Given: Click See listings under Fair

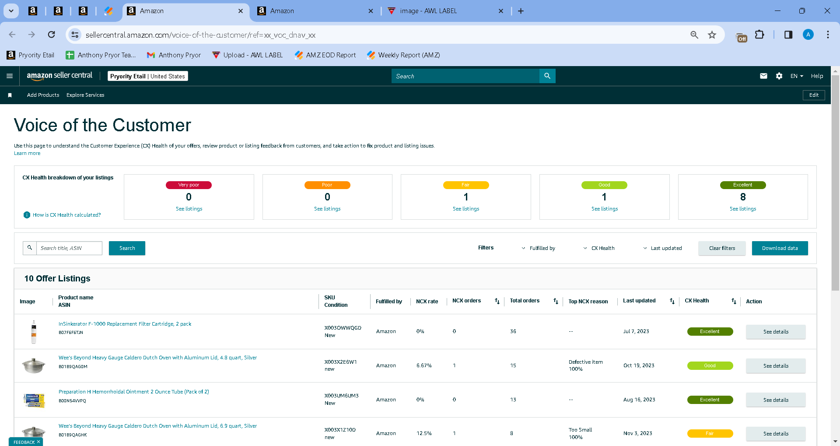Looking at the screenshot, I should (466, 209).
